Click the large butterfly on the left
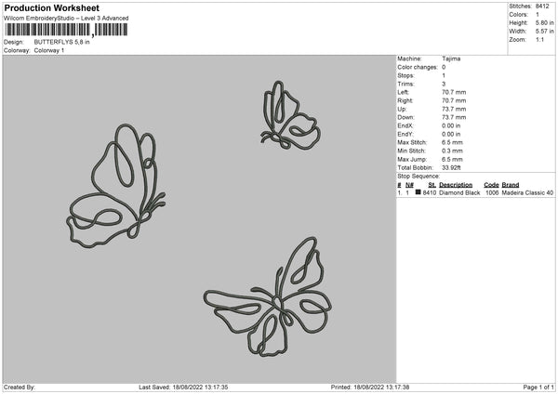Image resolution: width=558 pixels, height=394 pixels. pos(116,186)
